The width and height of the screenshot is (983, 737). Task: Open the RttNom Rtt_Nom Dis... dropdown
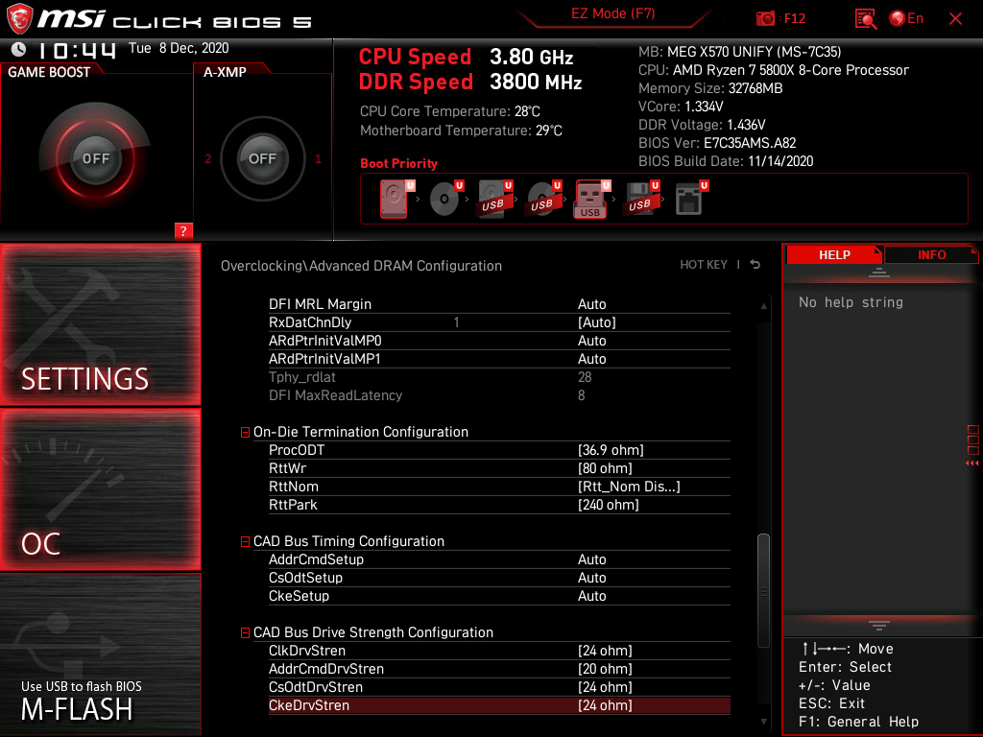(629, 487)
